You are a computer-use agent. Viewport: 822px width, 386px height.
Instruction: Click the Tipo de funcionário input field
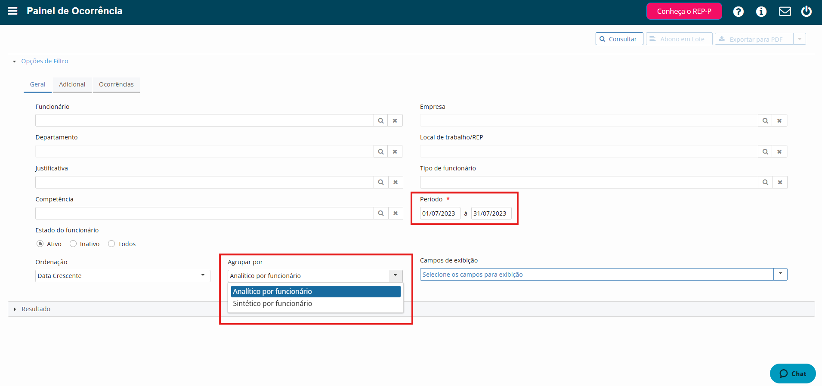coord(589,182)
